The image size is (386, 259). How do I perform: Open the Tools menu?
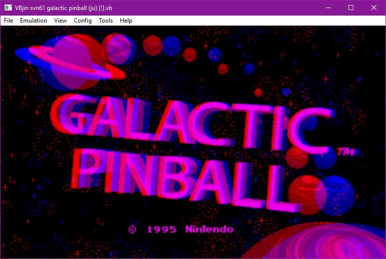tap(106, 21)
